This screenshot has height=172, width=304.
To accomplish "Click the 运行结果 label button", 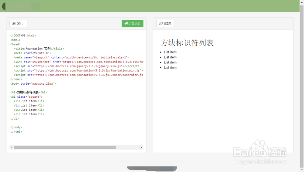I will coord(165,23).
